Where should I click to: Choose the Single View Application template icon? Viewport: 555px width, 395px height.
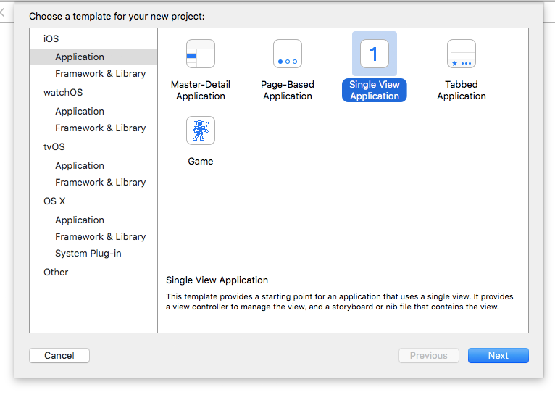[375, 54]
